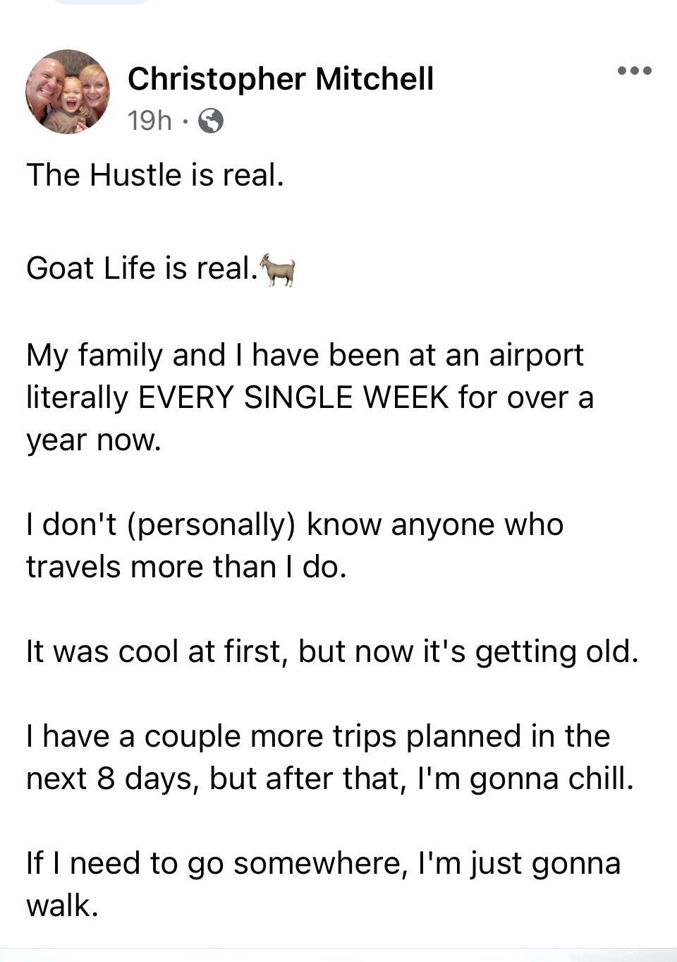The image size is (677, 962).
Task: Tap the goat emoji in the post
Action: click(278, 270)
